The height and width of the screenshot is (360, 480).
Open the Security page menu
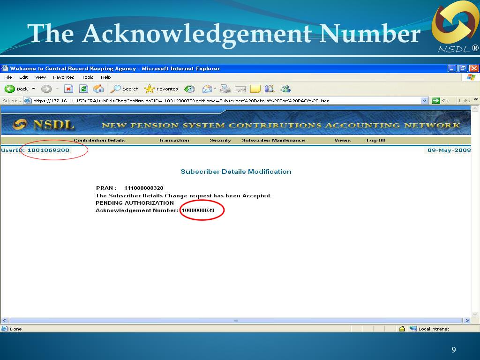pyautogui.click(x=220, y=140)
